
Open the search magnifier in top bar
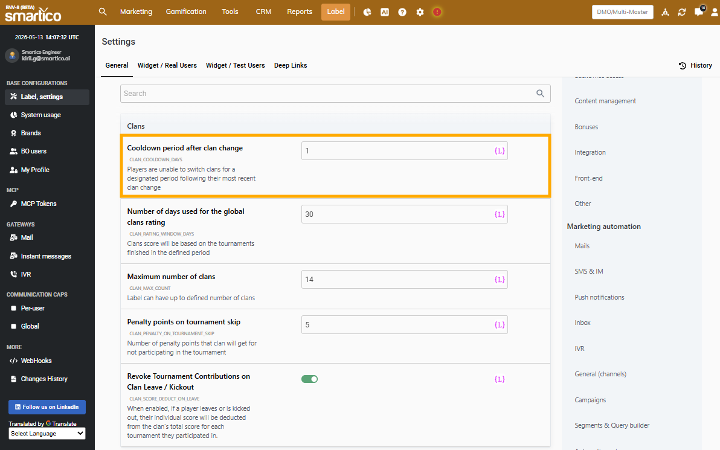coord(103,12)
